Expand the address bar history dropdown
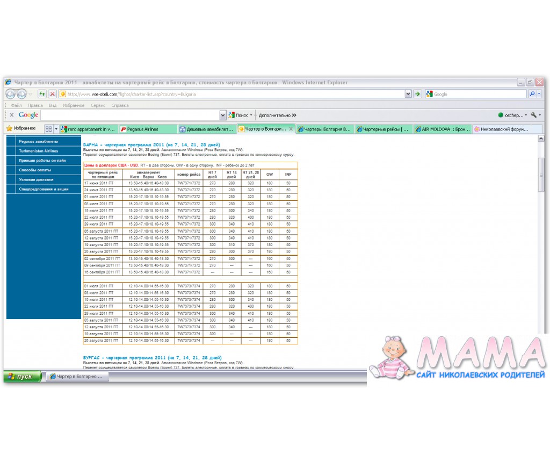 pyautogui.click(x=408, y=94)
